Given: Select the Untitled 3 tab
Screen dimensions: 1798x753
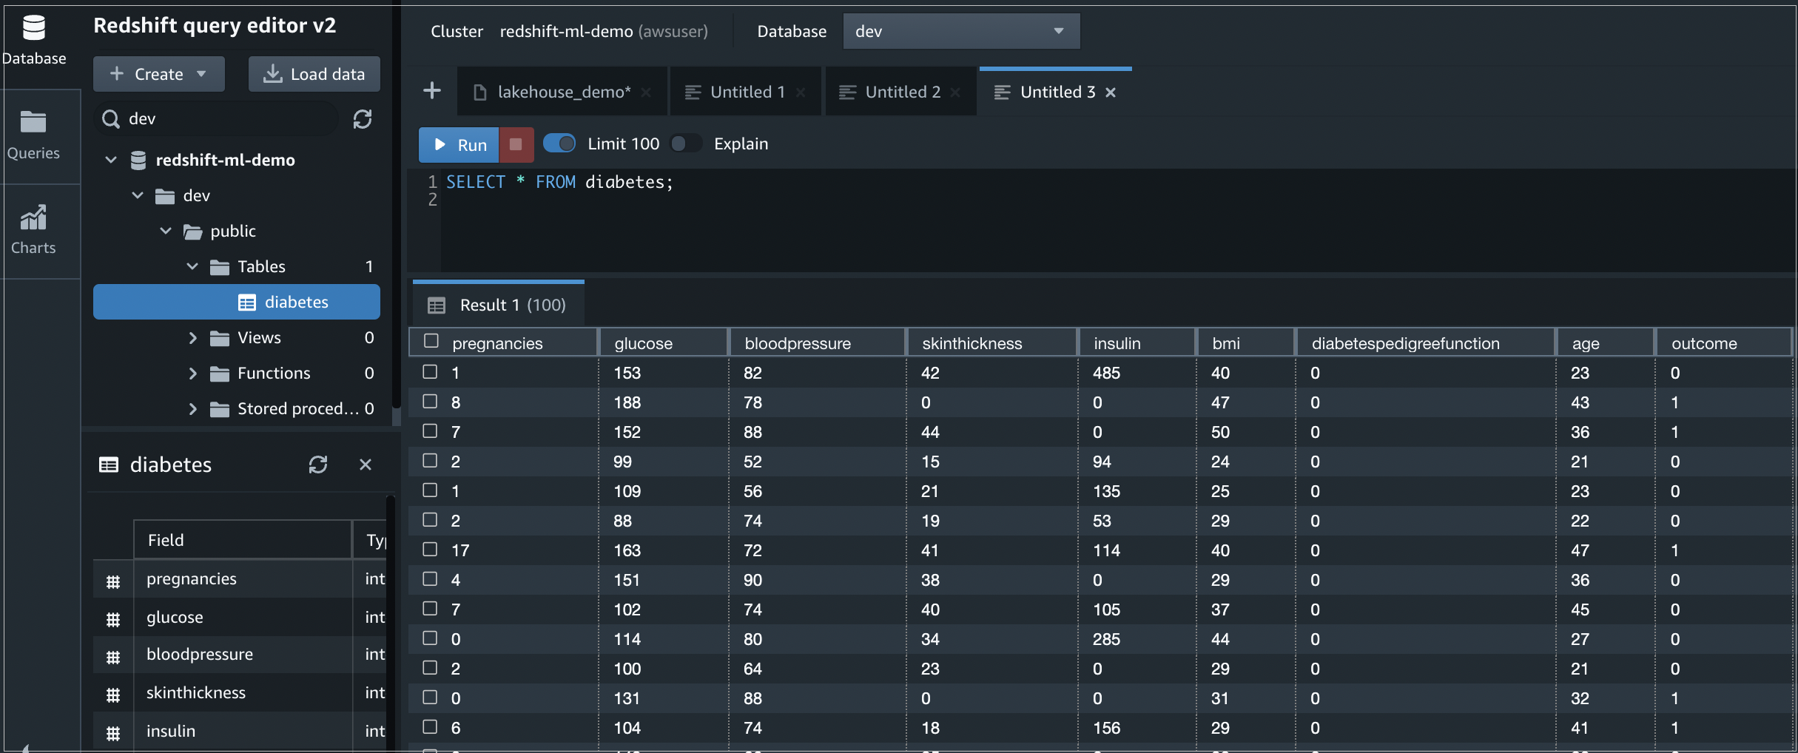Looking at the screenshot, I should pyautogui.click(x=1056, y=92).
